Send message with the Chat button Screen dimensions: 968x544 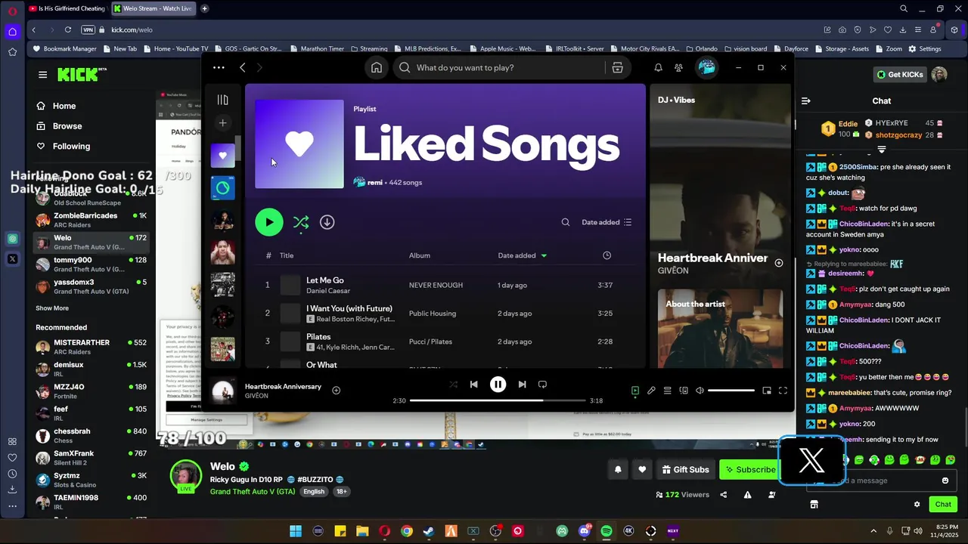[943, 504]
